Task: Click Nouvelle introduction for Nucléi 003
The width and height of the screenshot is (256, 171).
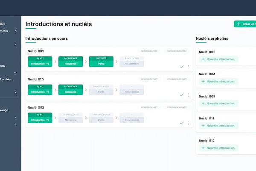Action: [218, 59]
